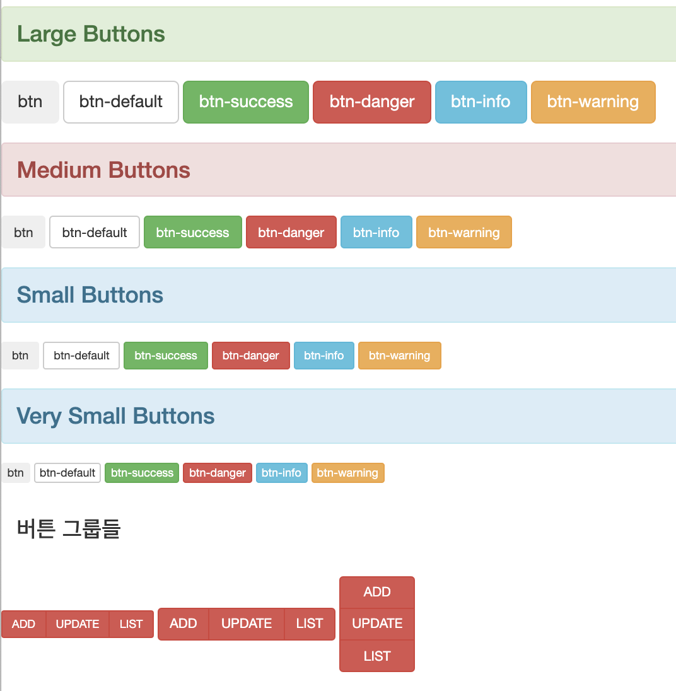This screenshot has height=691, width=676.
Task: Click the Small Buttons heading
Action: pos(90,295)
